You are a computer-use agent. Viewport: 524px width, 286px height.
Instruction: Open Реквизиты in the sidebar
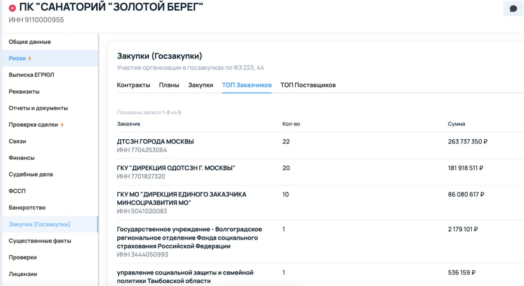(24, 92)
